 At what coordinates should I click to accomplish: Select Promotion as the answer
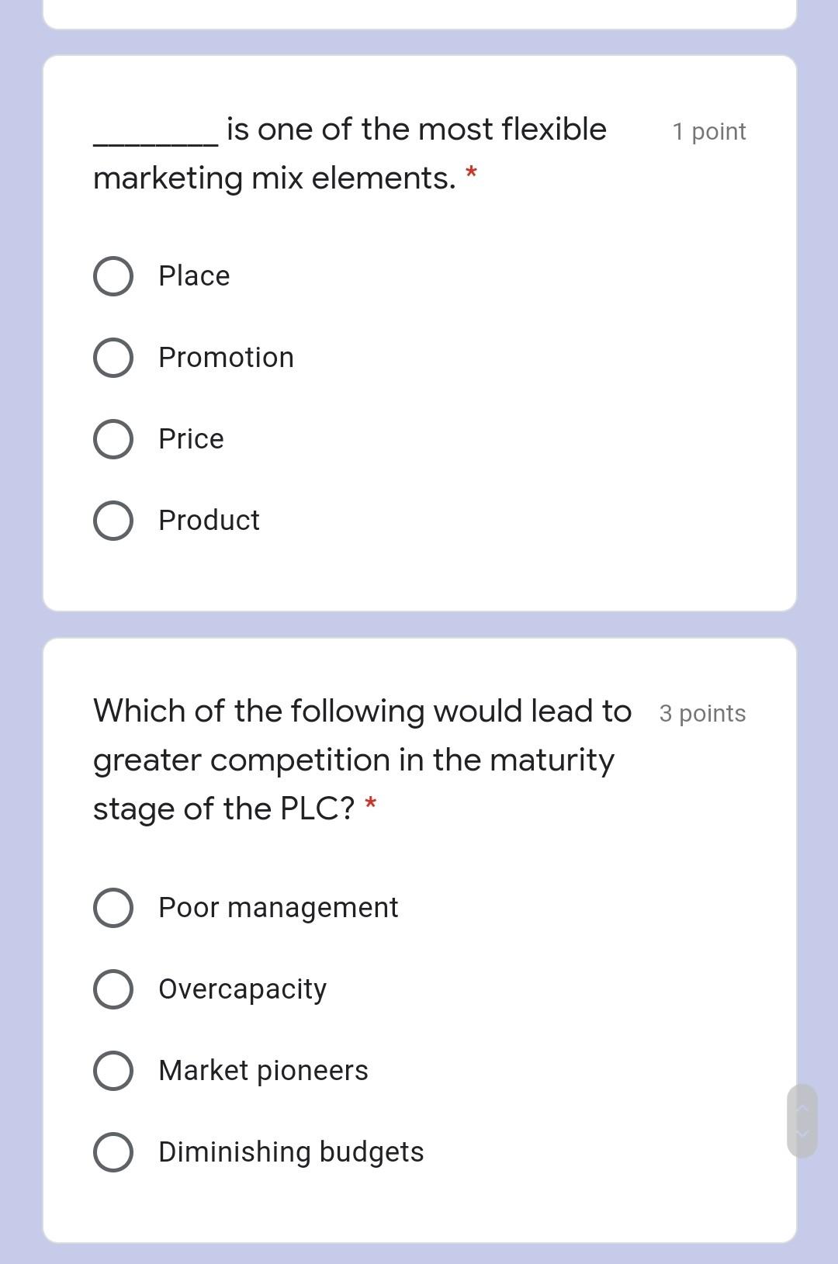pos(113,357)
